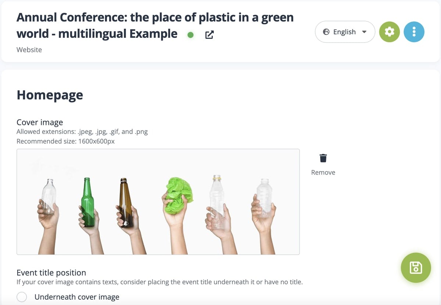Click the green published status dot
441x305 pixels.
190,35
